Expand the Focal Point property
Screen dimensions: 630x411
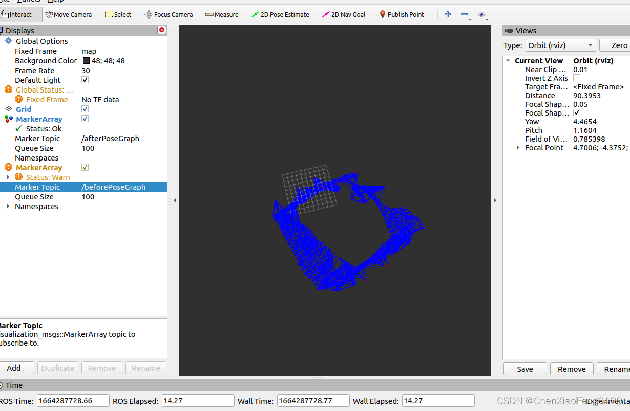point(518,147)
